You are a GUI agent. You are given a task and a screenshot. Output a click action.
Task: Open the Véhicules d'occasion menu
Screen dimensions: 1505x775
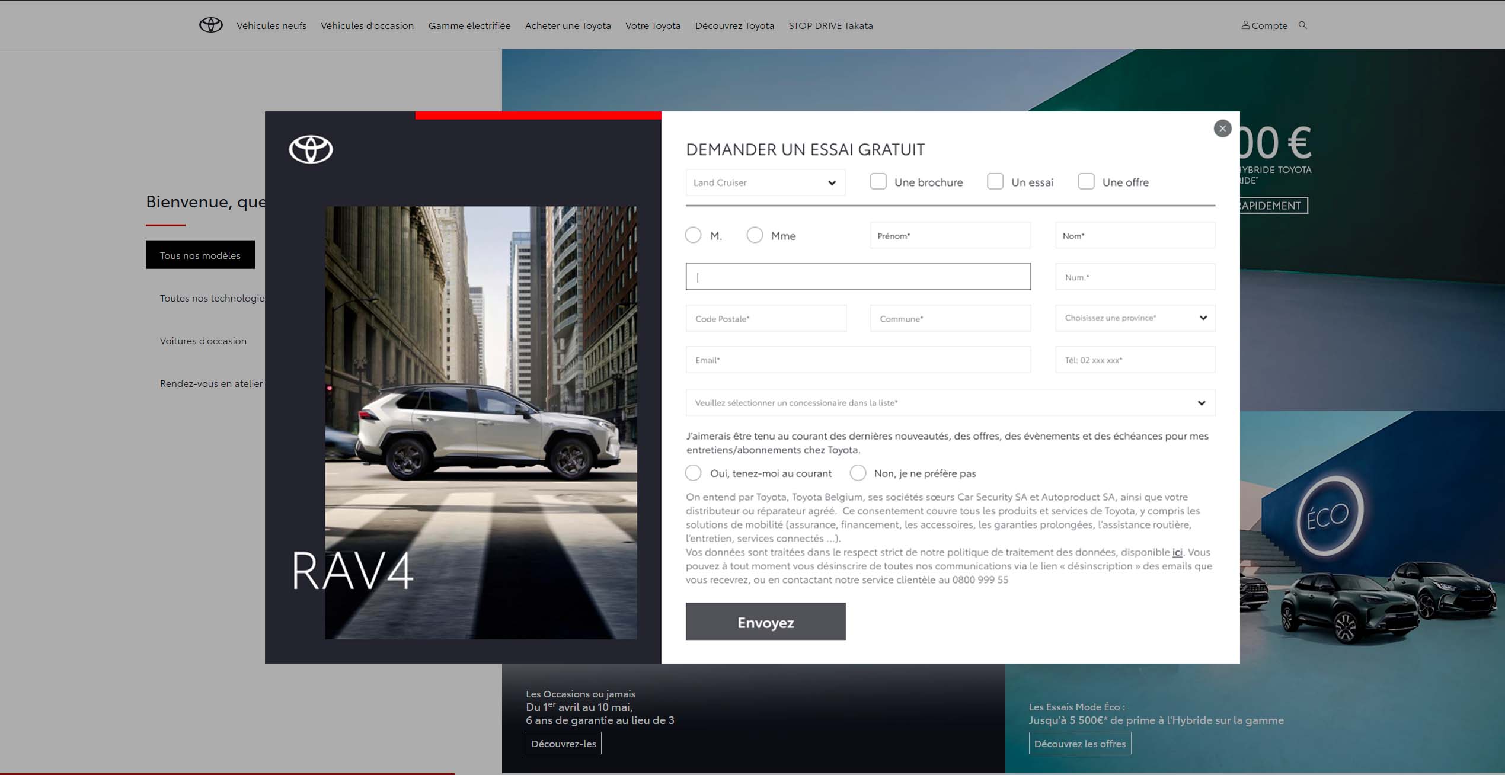pos(367,25)
